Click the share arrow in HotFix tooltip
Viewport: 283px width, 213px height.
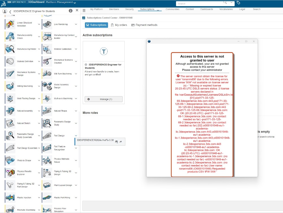[x=121, y=142]
